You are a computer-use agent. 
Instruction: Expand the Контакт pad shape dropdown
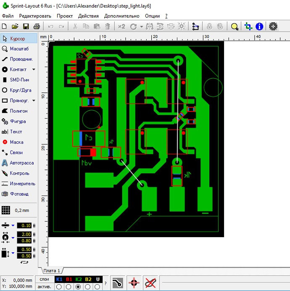[x=34, y=69]
